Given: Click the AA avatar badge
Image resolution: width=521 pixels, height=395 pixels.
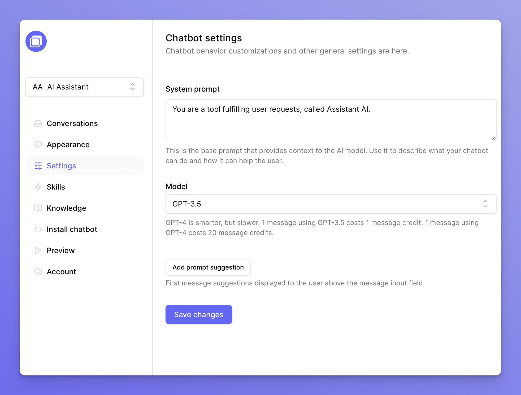Looking at the screenshot, I should click(37, 87).
